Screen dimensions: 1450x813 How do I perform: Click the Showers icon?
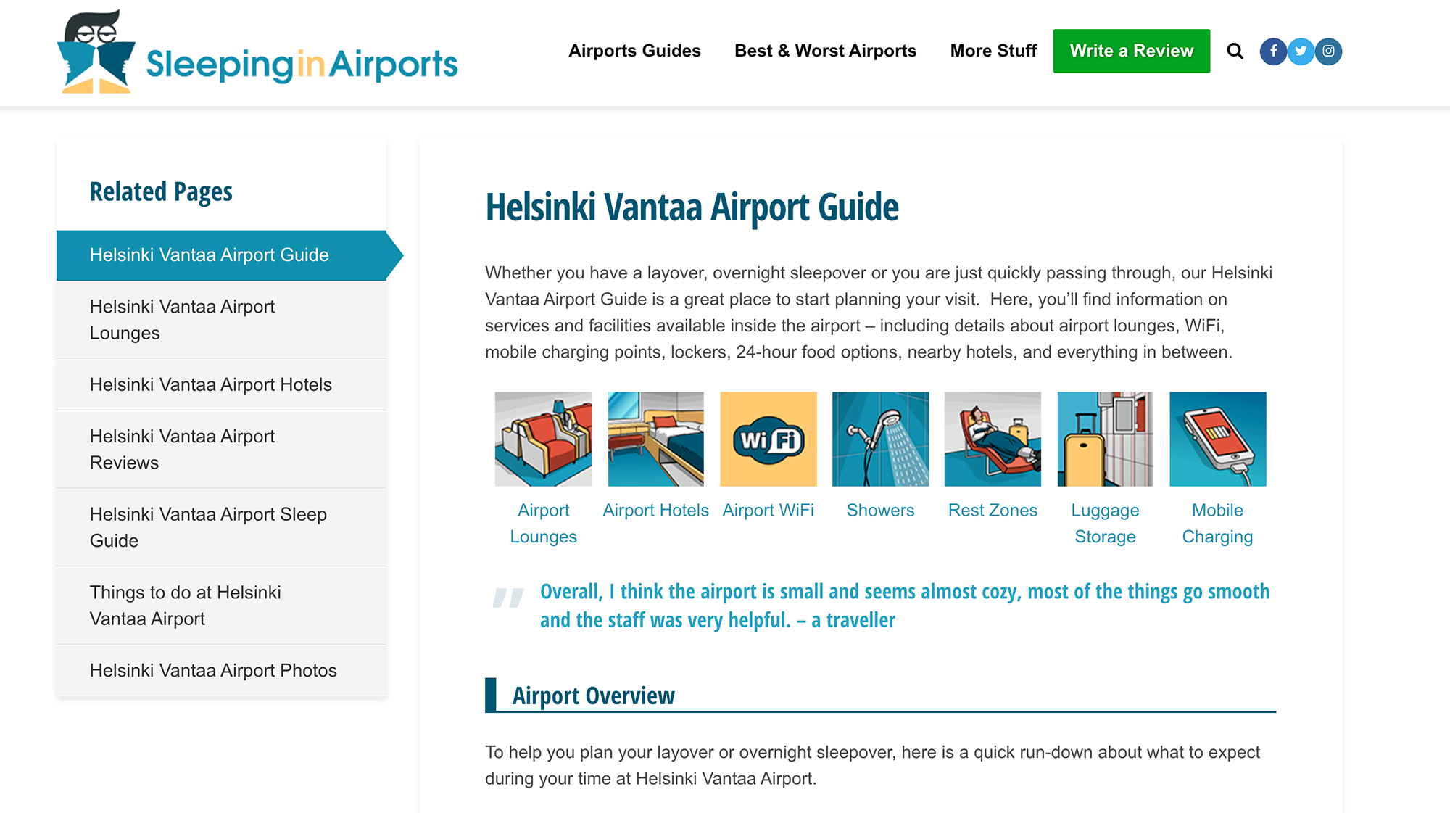[879, 438]
